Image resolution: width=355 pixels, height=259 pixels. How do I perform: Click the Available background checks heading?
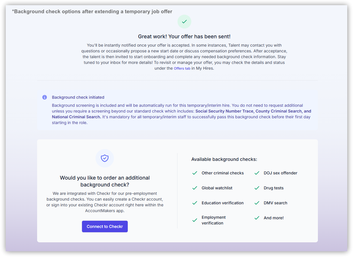pos(224,159)
